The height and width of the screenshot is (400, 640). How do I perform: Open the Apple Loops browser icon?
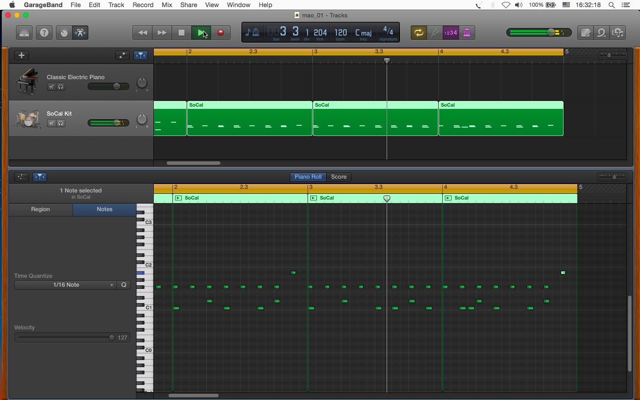pyautogui.click(x=601, y=33)
